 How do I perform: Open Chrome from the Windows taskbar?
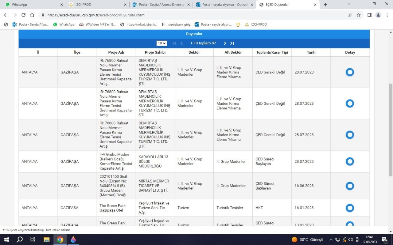tap(60, 239)
